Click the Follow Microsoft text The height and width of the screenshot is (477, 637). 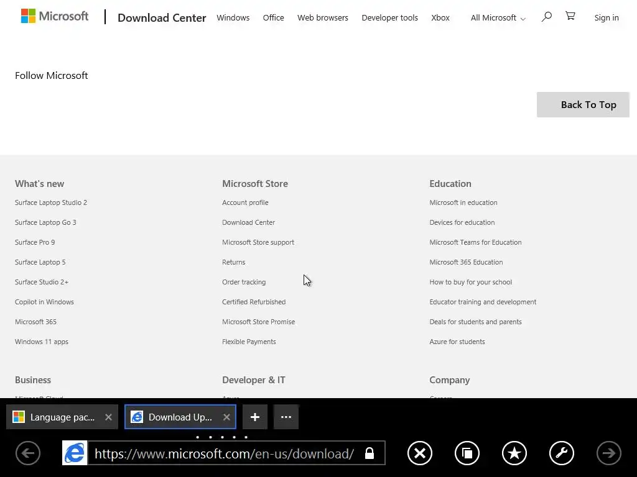(x=51, y=75)
